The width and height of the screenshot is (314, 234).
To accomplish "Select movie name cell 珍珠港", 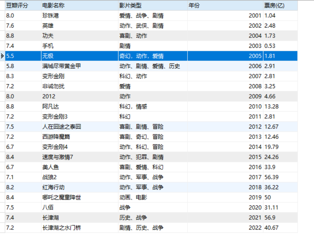I will click(80, 16).
